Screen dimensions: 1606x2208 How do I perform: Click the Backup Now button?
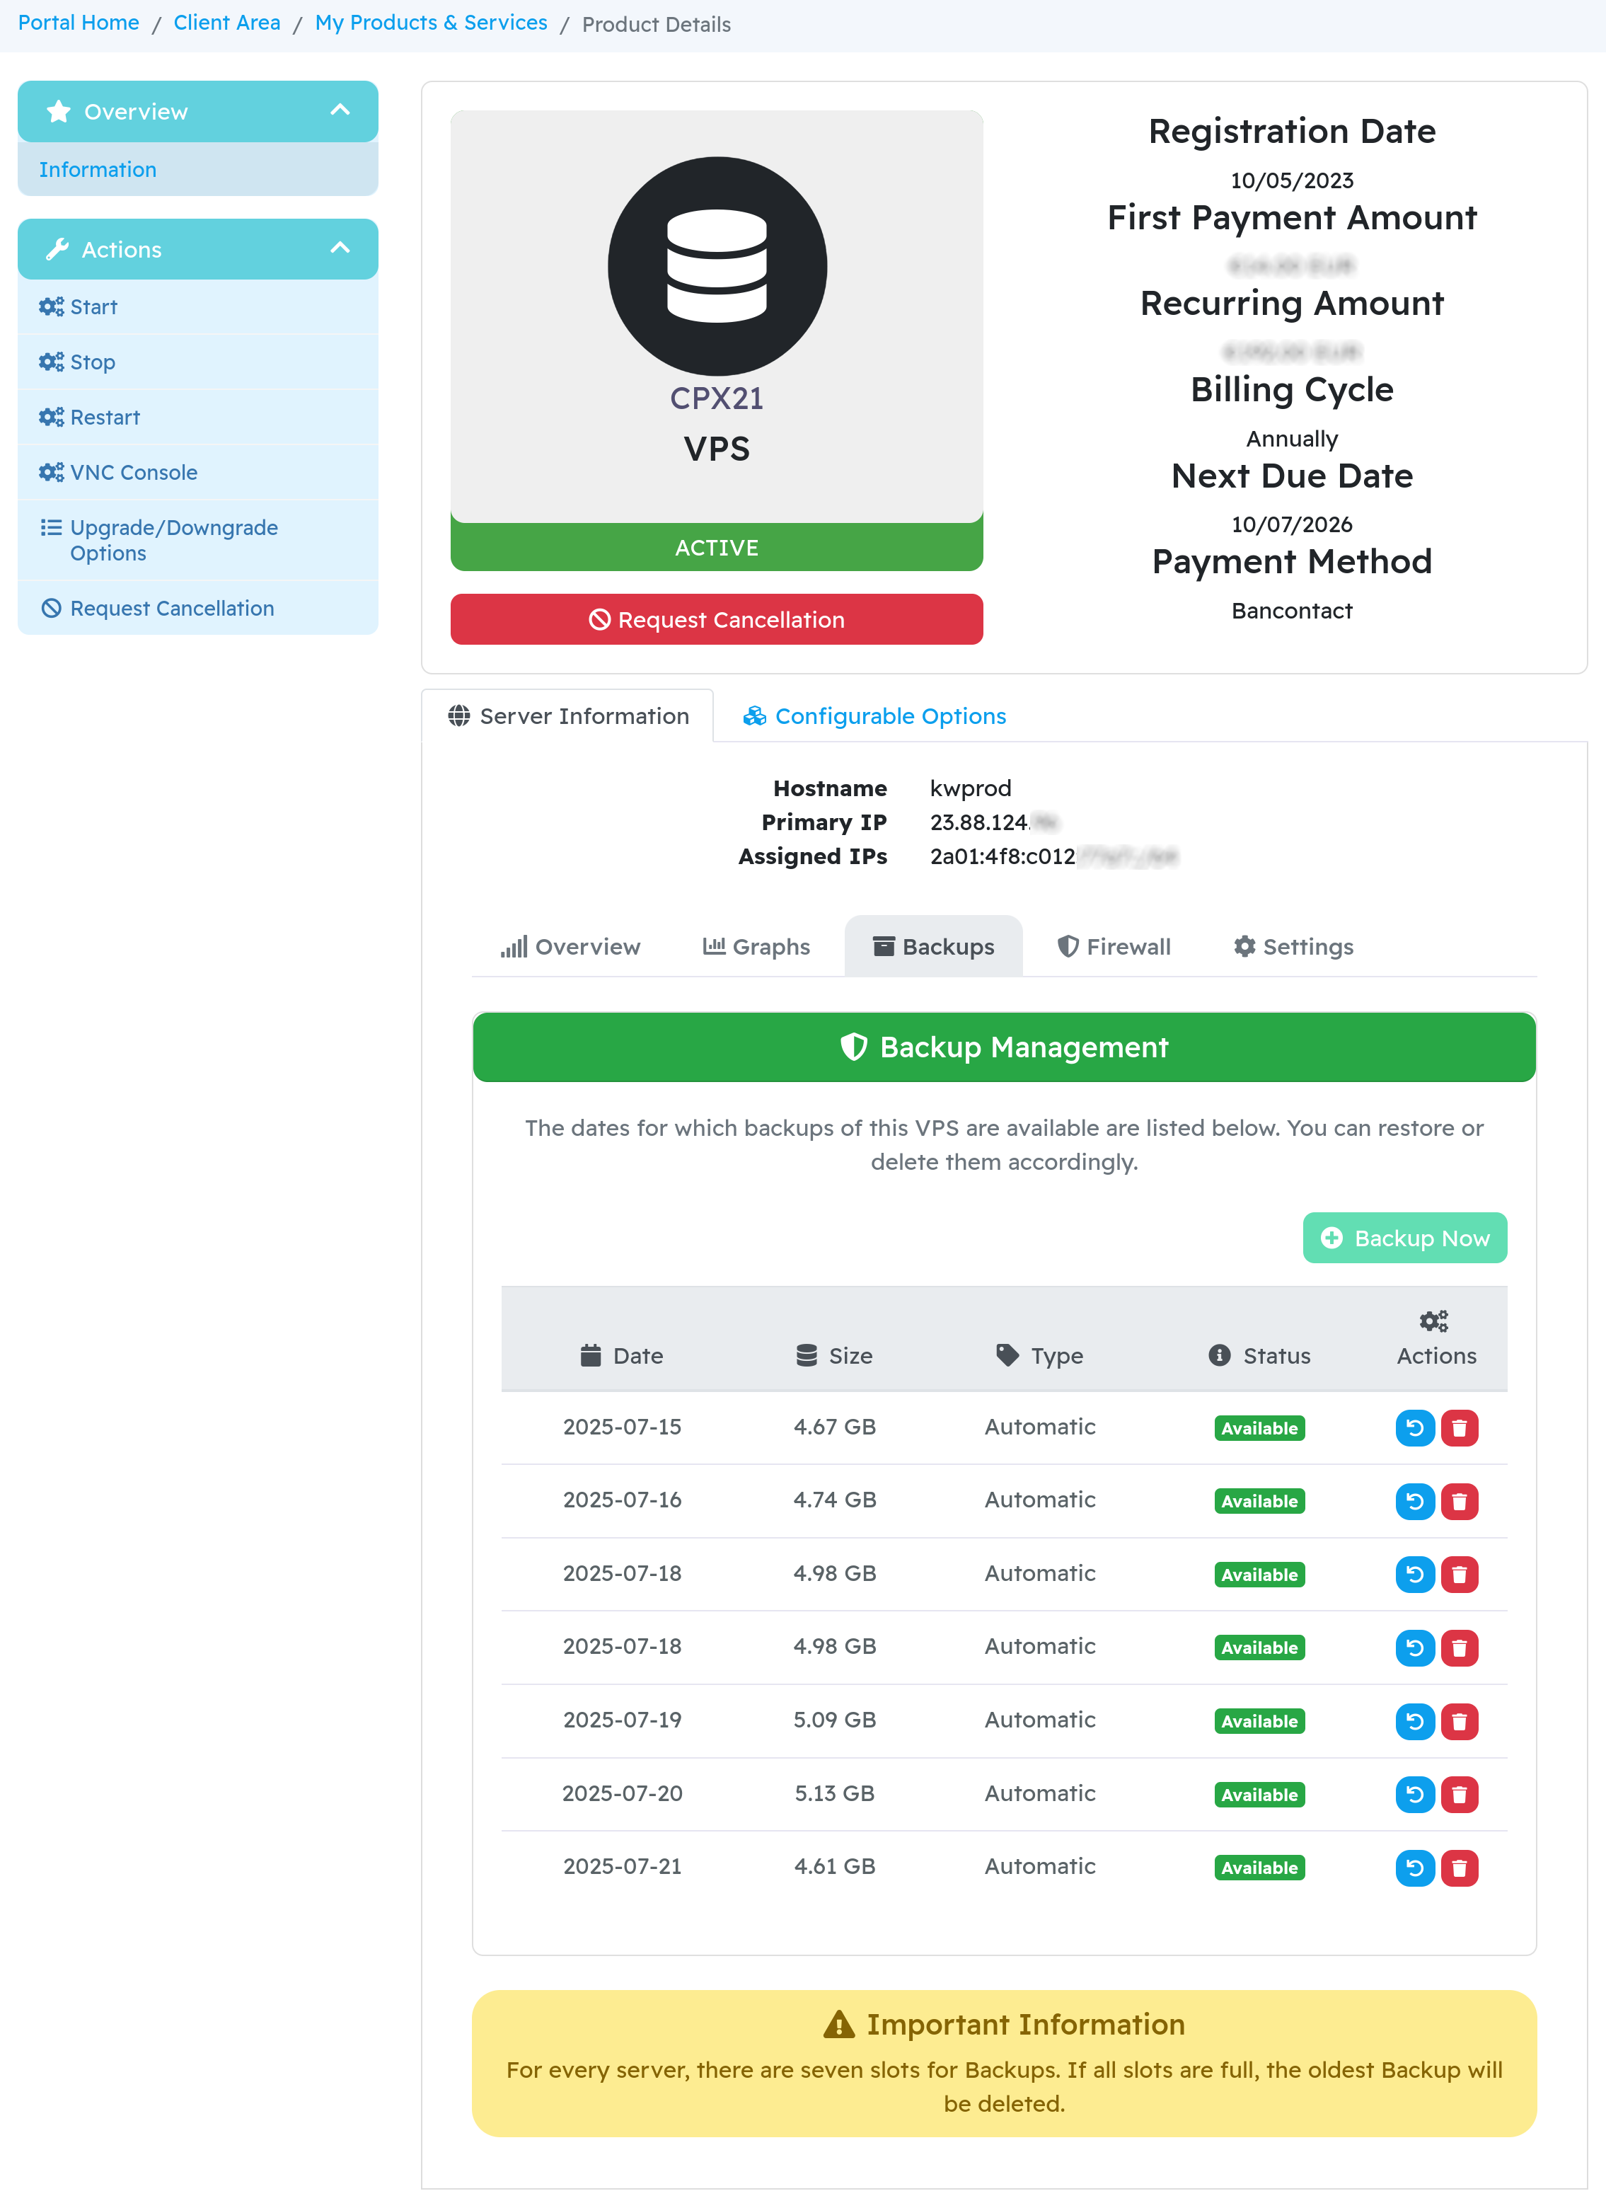coord(1404,1237)
